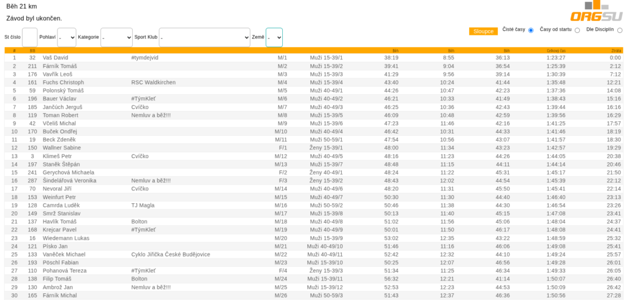This screenshot has height=300, width=627.
Task: Sort by the Celkový čas column header
Action: point(556,51)
